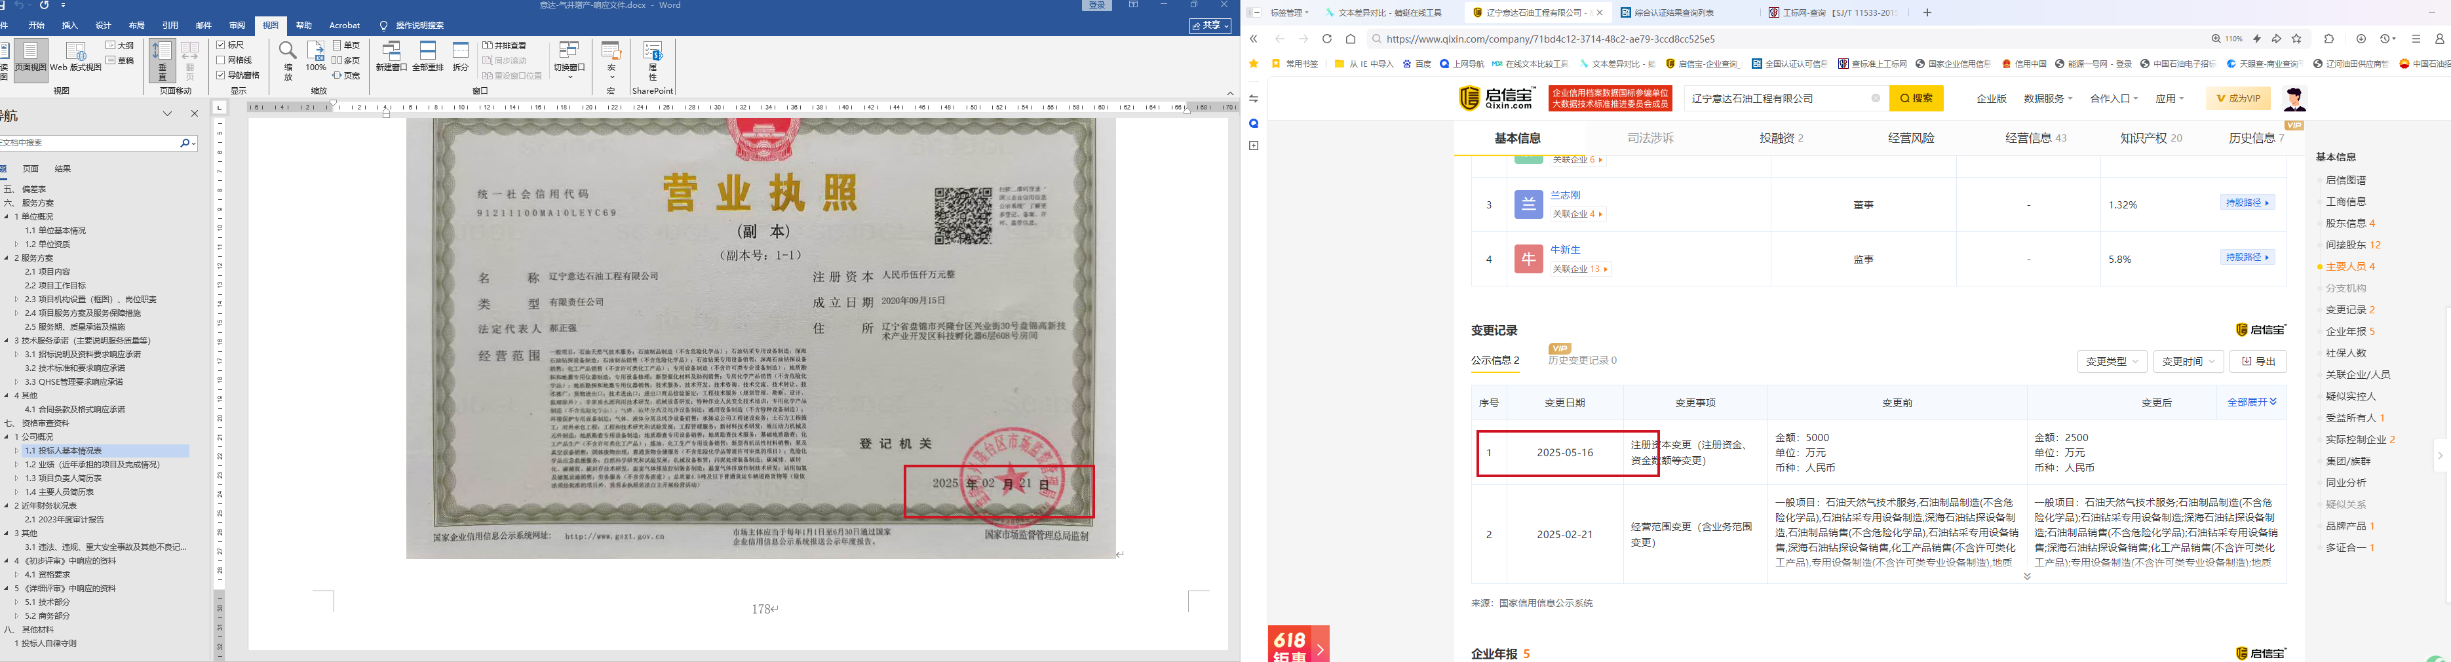Enable 并排查看 side-by-side view
Screen dimensions: 2451x662
point(504,46)
